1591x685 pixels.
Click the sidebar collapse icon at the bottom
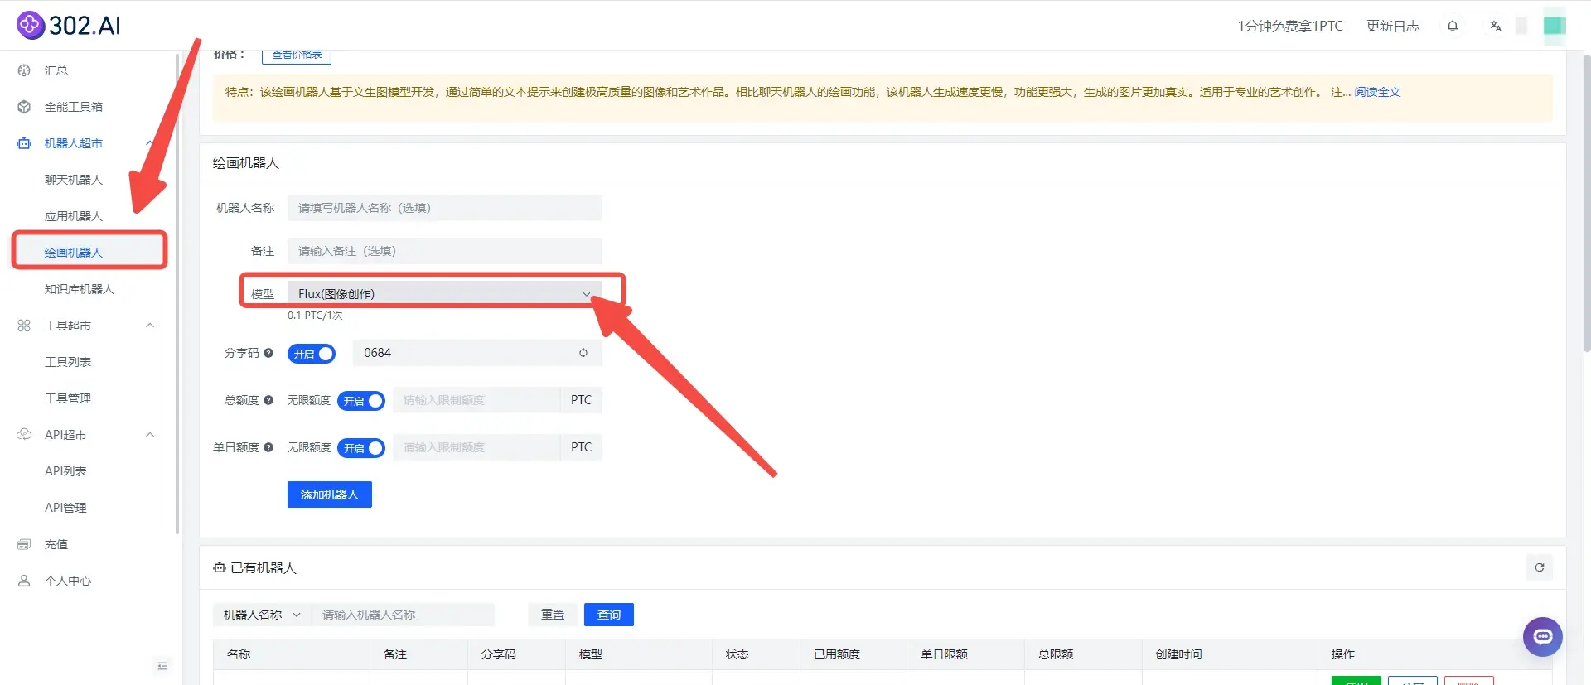(162, 666)
